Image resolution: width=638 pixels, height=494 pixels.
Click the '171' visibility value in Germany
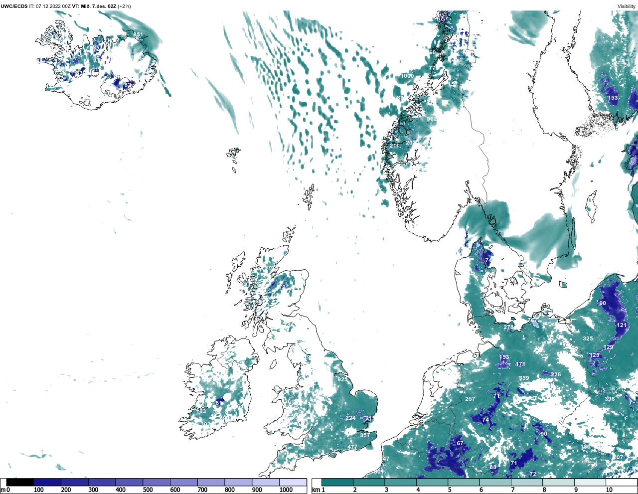coord(520,364)
